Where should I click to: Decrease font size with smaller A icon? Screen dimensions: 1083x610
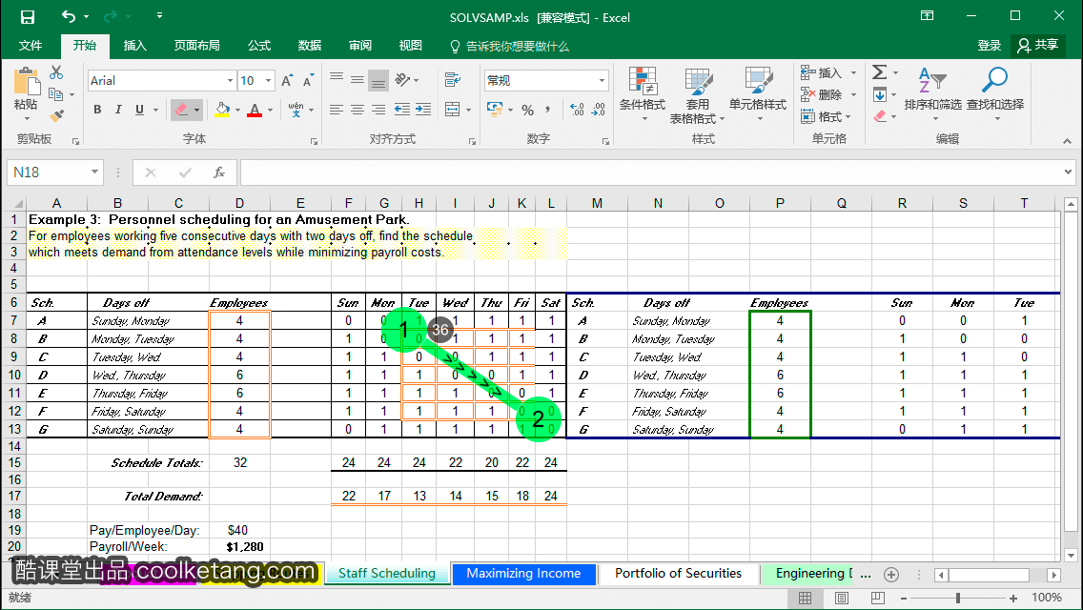308,81
